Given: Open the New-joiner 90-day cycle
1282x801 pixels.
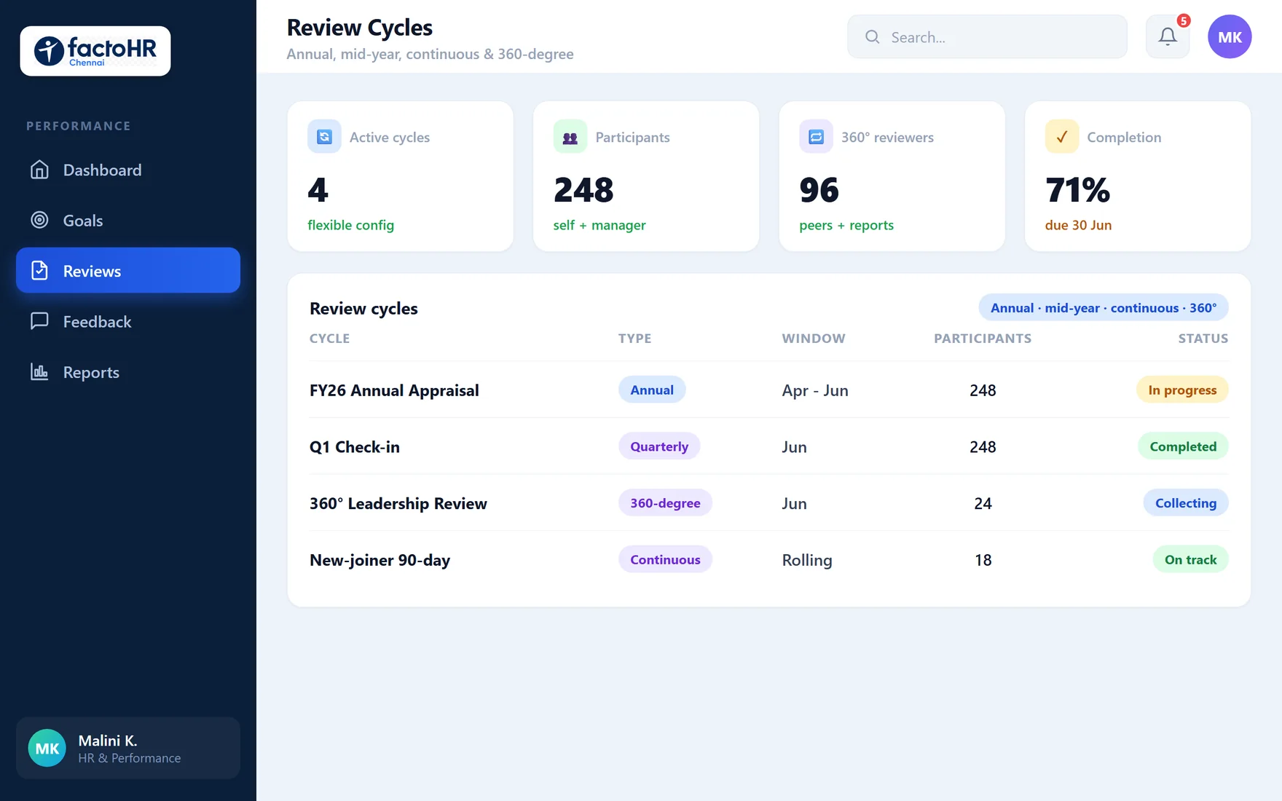Looking at the screenshot, I should coord(380,560).
